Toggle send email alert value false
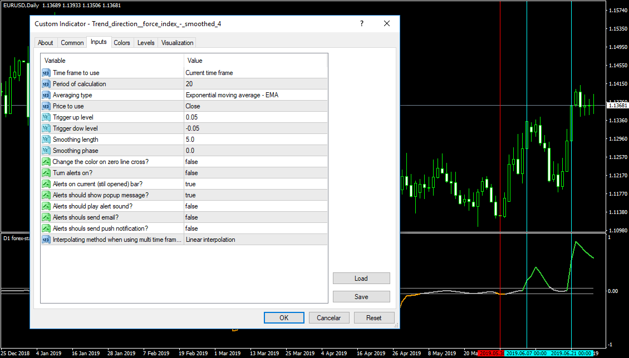Screen dimensions: 629x358 click(255, 217)
